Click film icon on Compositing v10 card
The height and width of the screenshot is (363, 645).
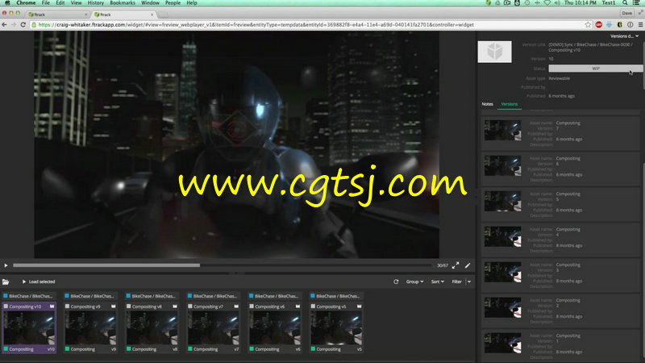(x=52, y=307)
